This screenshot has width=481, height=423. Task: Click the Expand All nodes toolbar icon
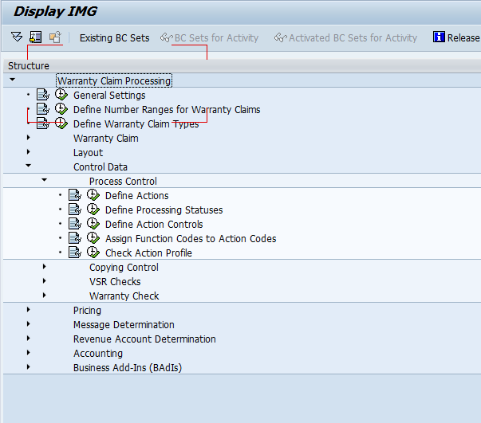pos(17,37)
